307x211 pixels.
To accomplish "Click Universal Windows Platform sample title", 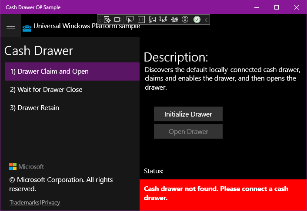I will pos(87,26).
